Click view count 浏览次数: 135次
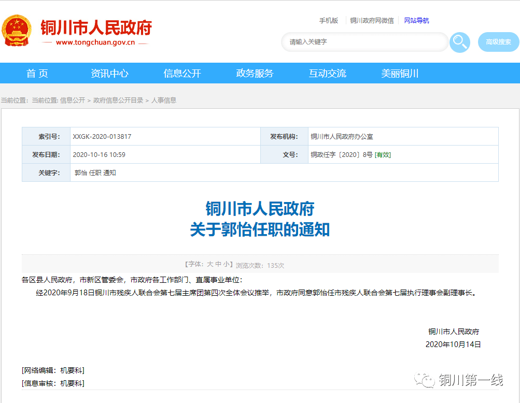This screenshot has width=520, height=403. 260,265
